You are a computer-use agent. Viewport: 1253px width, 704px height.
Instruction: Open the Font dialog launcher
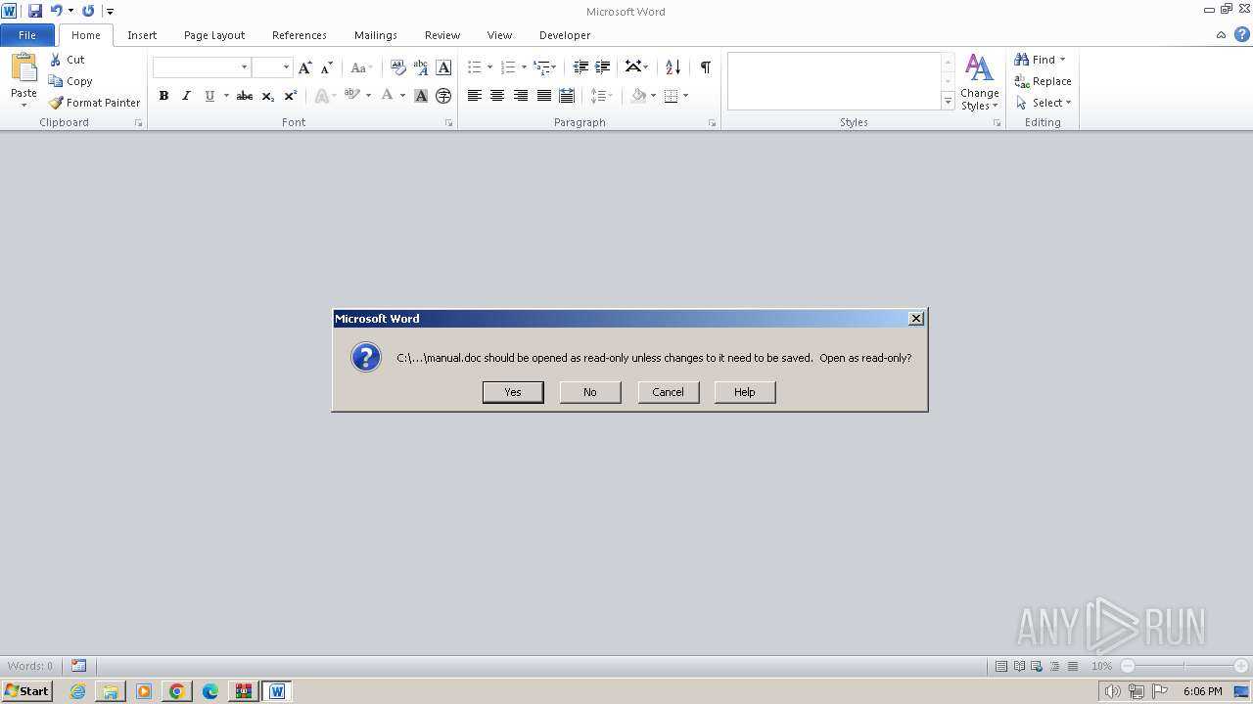(449, 123)
